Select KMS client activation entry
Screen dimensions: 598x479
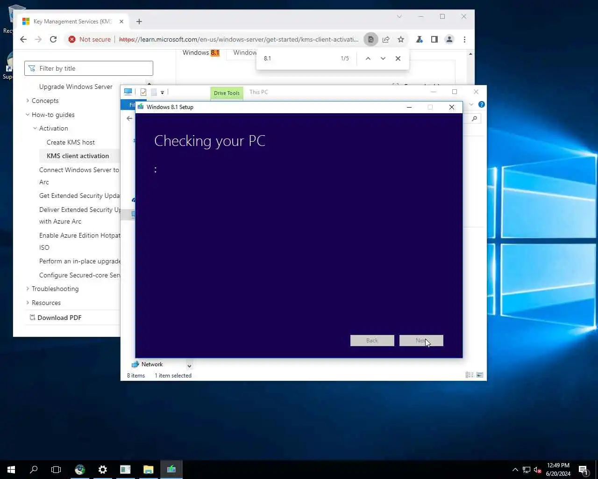[78, 156]
